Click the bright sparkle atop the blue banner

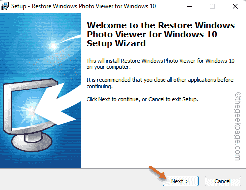click(x=53, y=46)
